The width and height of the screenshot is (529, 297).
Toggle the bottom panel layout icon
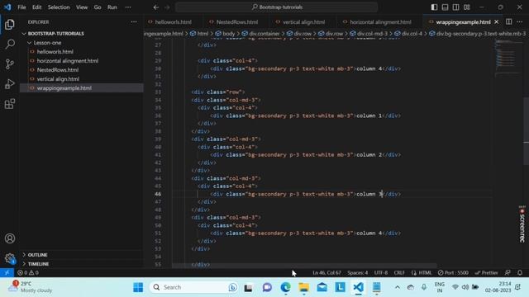(445, 7)
